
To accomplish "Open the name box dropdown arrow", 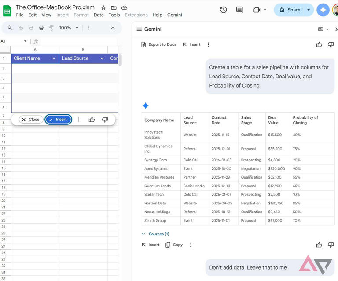I will click(x=25, y=41).
